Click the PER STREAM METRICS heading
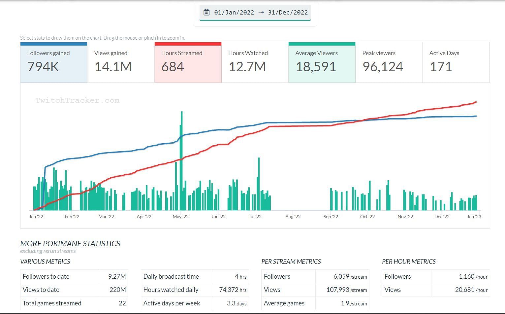This screenshot has height=314, width=505. point(291,262)
